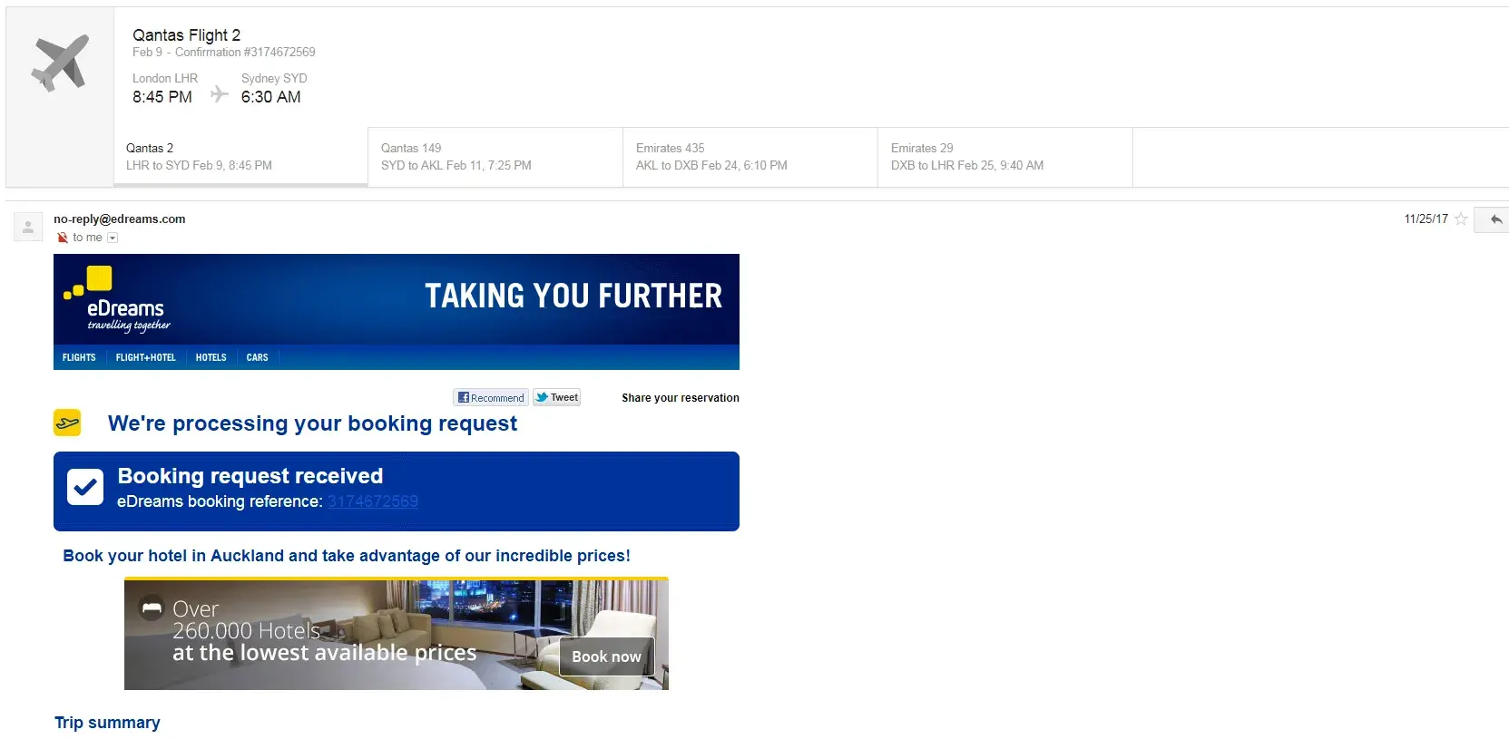Screen dimensions: 1509x739
Task: Select the Qantas 2 LHR to SYD tab
Action: tap(241, 157)
